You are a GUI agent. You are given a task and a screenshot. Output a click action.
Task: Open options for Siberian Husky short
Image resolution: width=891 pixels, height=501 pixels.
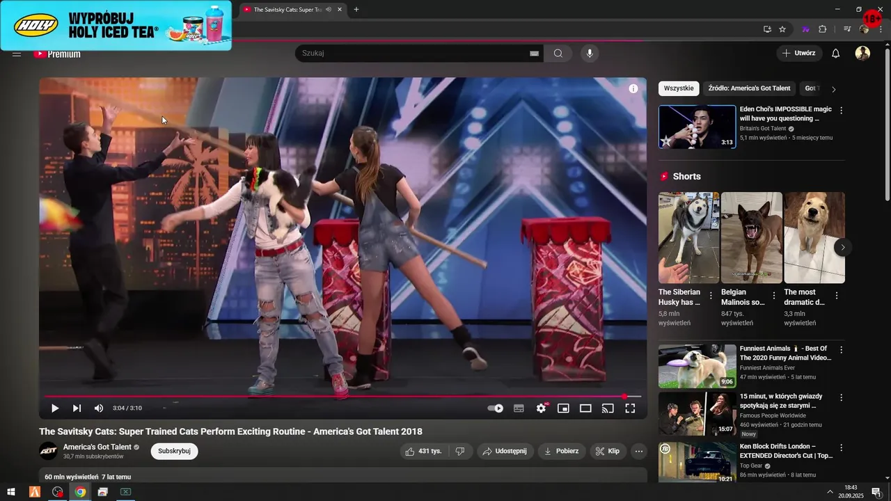pyautogui.click(x=711, y=296)
